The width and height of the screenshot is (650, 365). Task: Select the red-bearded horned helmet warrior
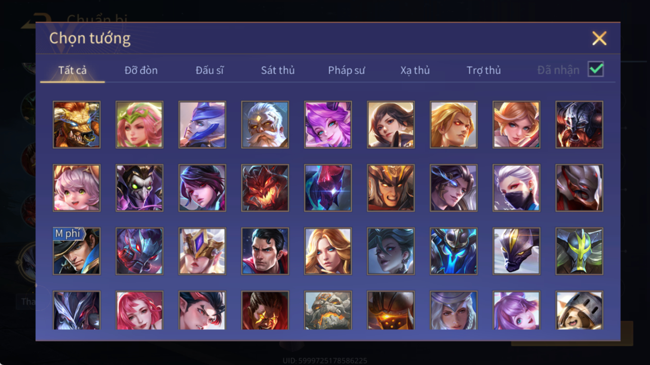(x=579, y=125)
